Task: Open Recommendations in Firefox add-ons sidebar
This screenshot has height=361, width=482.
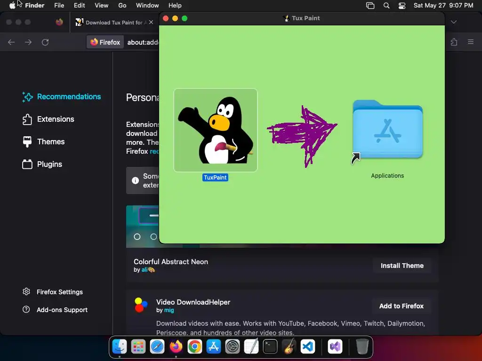Action: 62,97
